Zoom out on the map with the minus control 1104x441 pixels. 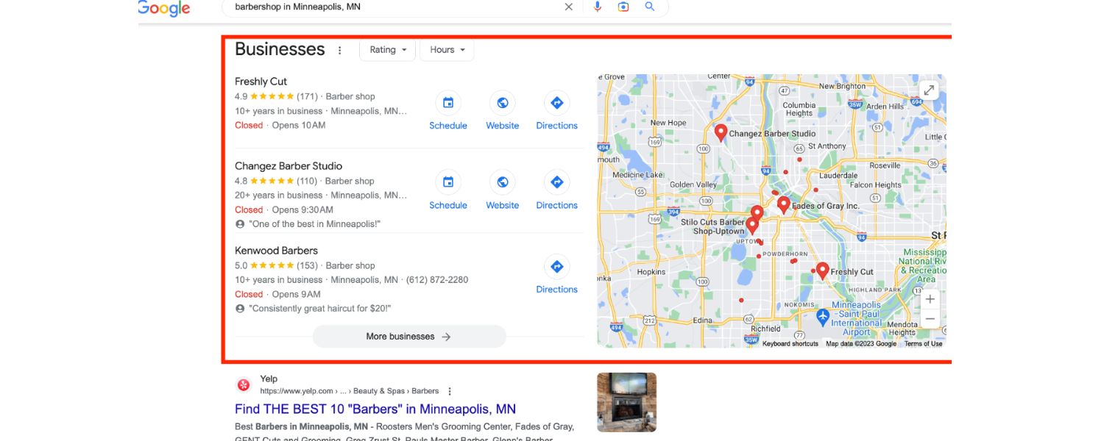point(930,318)
